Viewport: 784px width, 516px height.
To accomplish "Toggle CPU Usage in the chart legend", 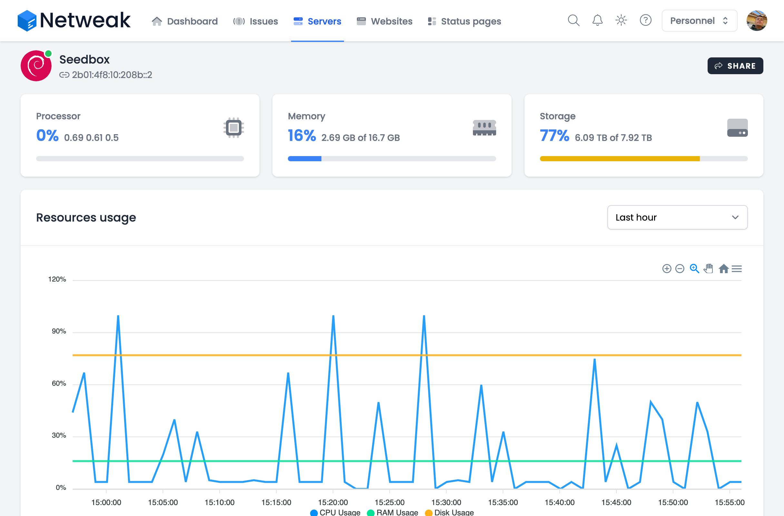I will [335, 512].
